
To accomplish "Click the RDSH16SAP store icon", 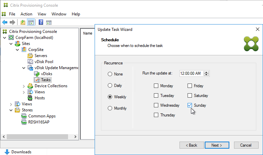I will click(24, 122).
